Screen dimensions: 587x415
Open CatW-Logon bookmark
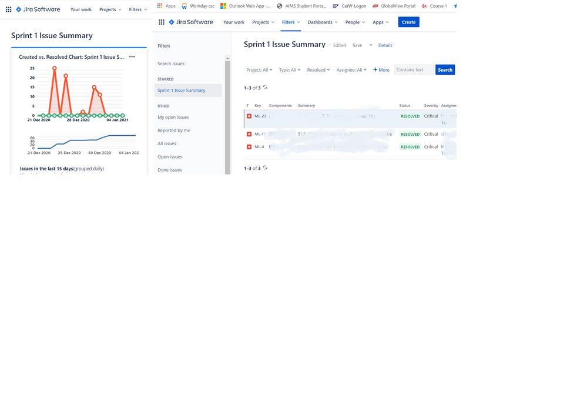(x=349, y=6)
